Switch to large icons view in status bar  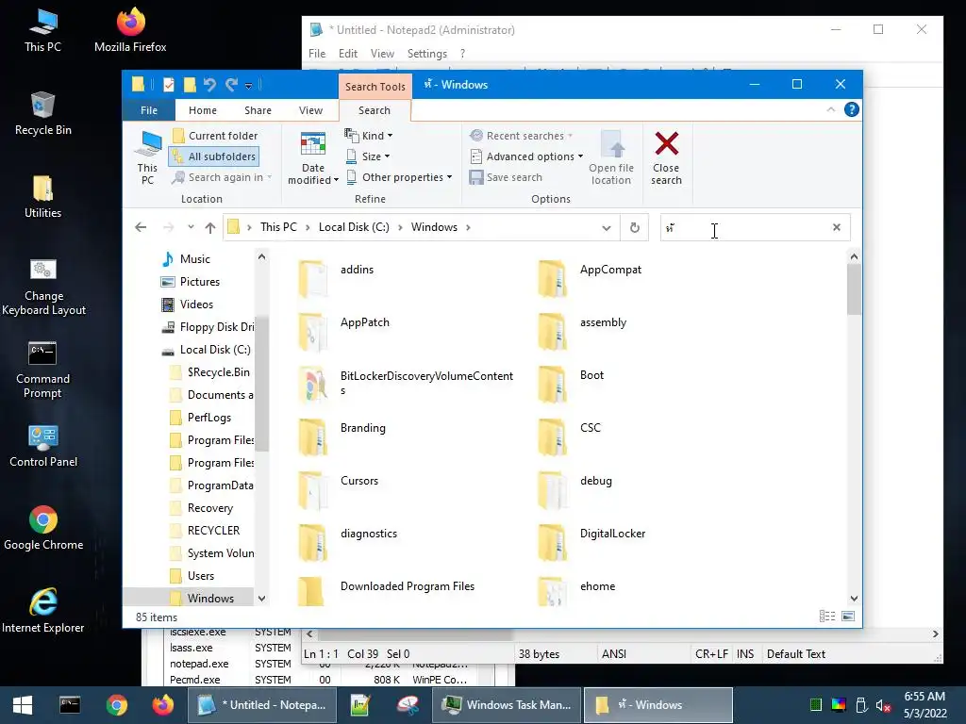(x=848, y=617)
